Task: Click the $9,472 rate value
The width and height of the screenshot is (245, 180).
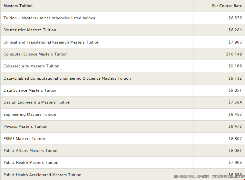Action: 235,126
